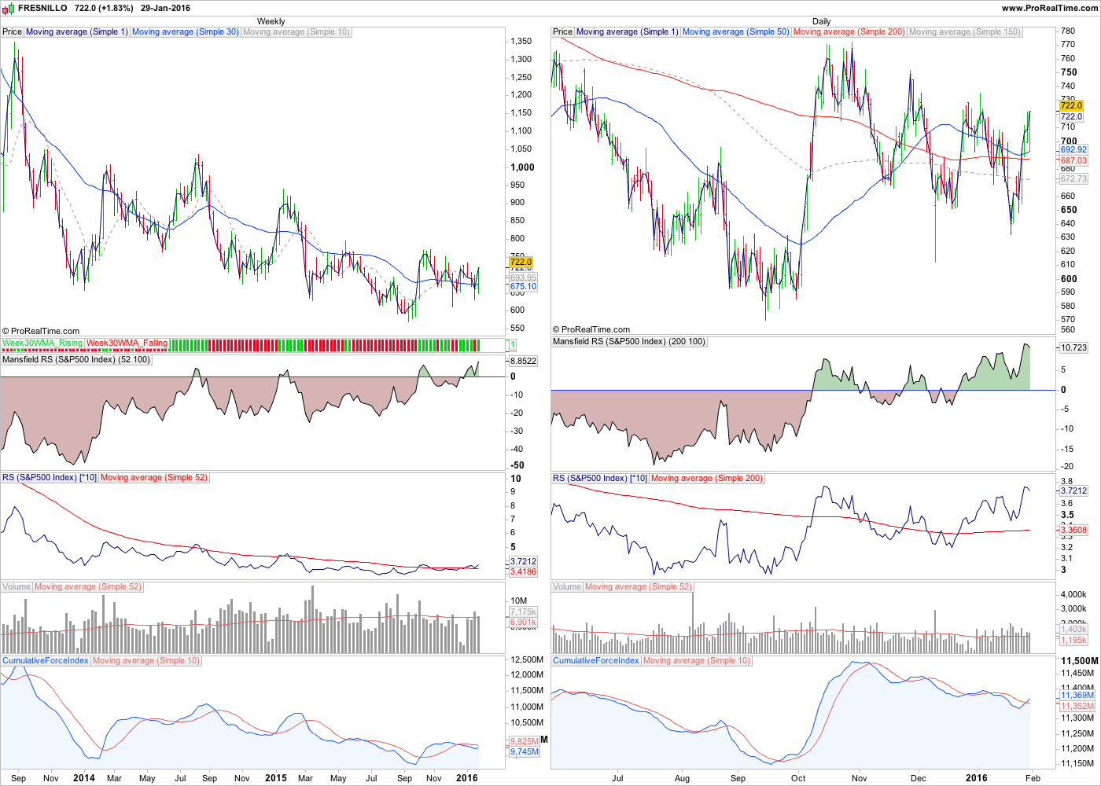Click the red 3.3608 RS average tag
This screenshot has height=786, width=1101.
pos(1073,530)
